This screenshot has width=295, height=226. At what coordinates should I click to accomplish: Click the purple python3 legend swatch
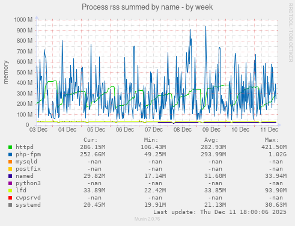click(x=10, y=183)
